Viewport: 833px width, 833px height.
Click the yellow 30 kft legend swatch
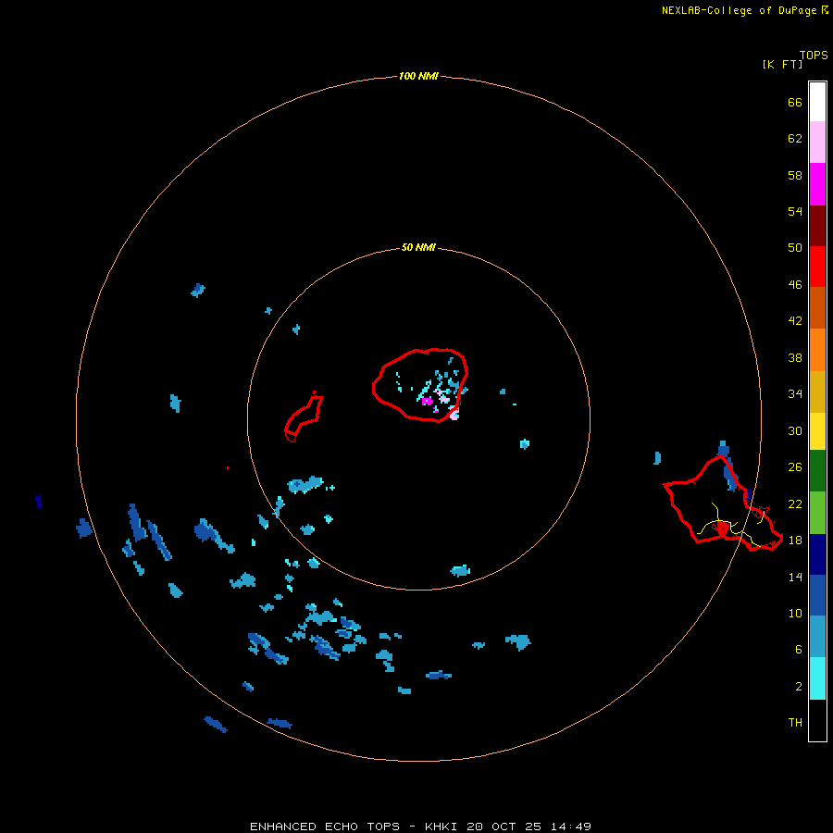pyautogui.click(x=817, y=431)
